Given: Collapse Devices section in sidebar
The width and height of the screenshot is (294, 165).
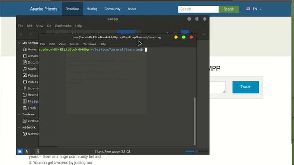Looking at the screenshot, I should tap(19, 114).
